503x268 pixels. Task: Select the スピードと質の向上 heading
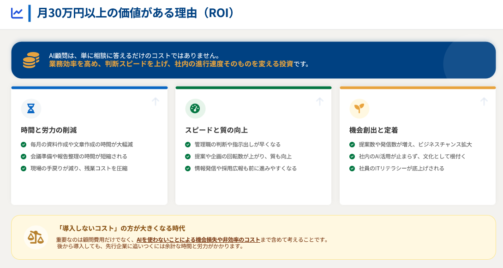click(216, 130)
